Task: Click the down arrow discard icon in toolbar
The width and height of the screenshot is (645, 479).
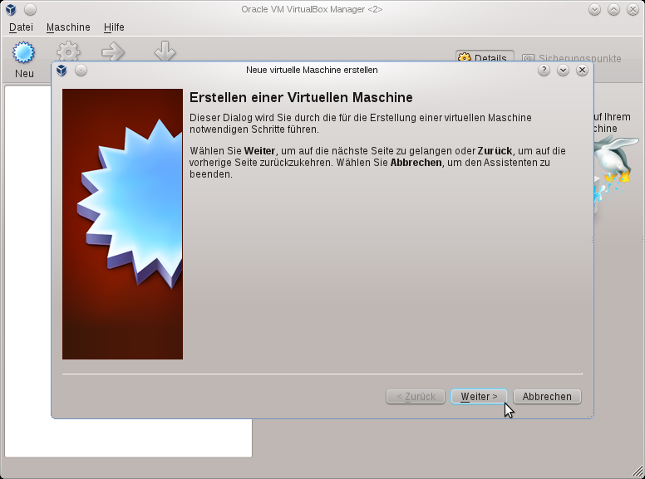Action: pos(165,51)
